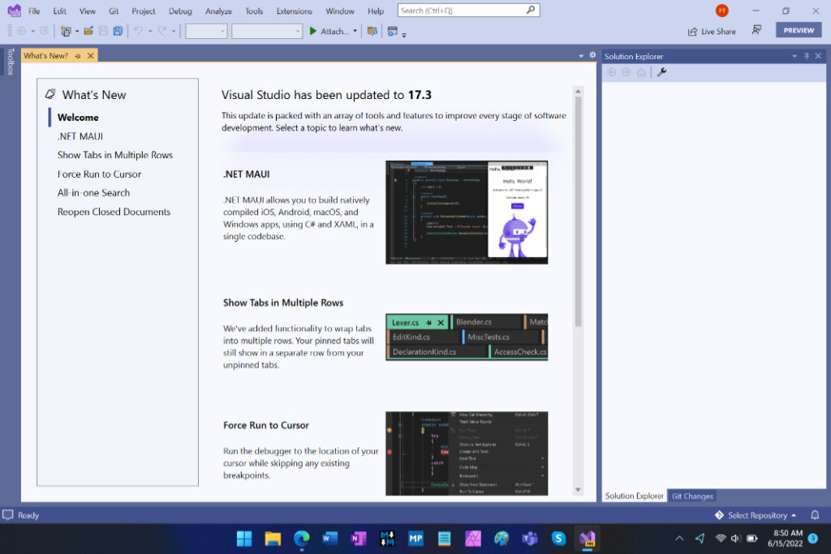Switch to the Git Changes tab

(x=692, y=496)
